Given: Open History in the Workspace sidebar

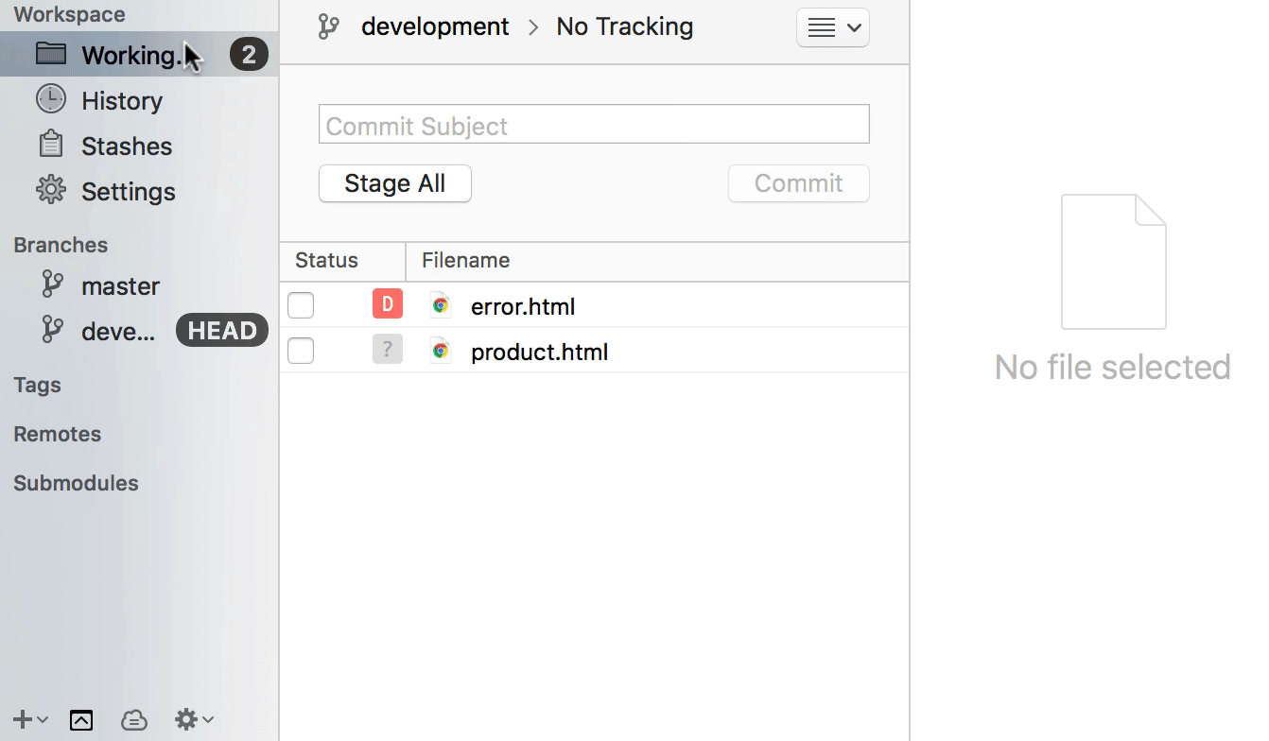Looking at the screenshot, I should (121, 101).
